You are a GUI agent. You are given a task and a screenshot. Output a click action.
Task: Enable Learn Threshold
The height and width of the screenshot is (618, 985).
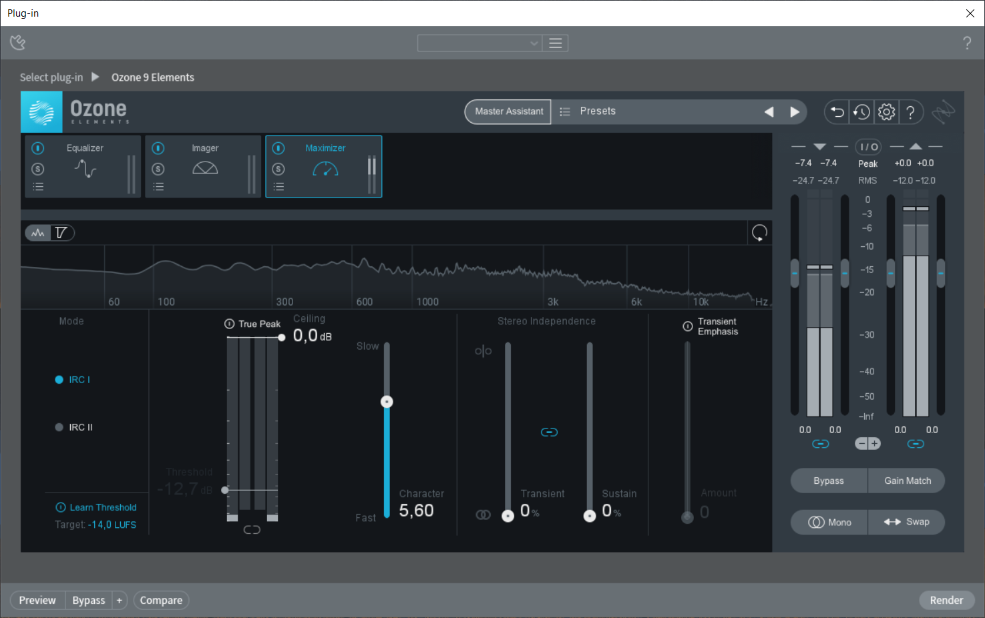pos(96,507)
